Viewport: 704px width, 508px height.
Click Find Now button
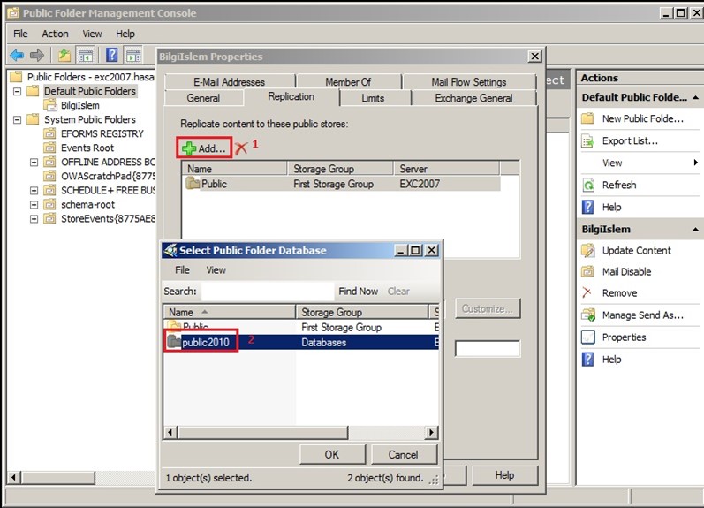point(358,292)
